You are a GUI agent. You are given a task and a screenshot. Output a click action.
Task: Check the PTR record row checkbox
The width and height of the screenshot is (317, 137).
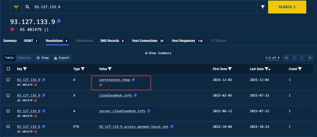pyautogui.click(x=8, y=127)
